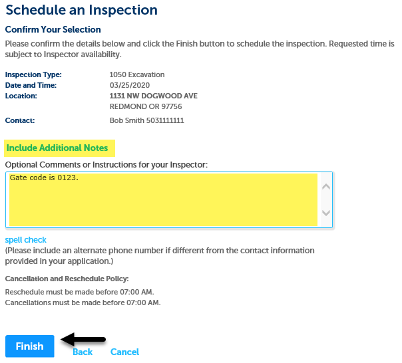The image size is (402, 363).
Task: Click the REDMOND OR 97756 line
Action: coord(146,106)
